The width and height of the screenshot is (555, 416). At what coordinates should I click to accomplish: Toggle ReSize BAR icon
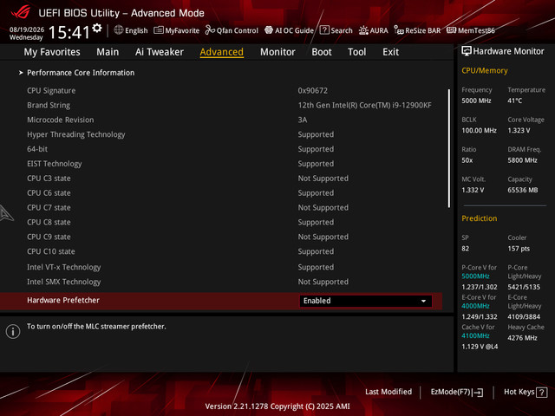click(399, 30)
